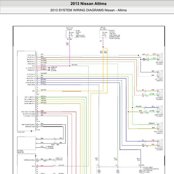Click the Left Door Speaker symbol
This screenshot has width=174, height=174.
point(160,57)
